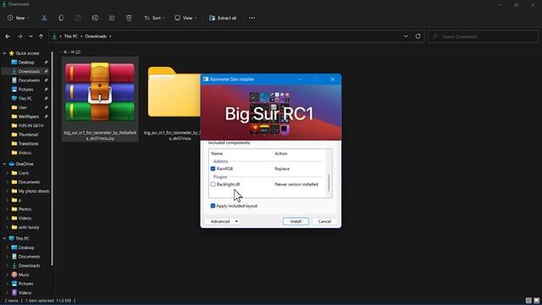Open Music under This PC in sidebar
Screen dimensions: 542x305
pos(24,274)
